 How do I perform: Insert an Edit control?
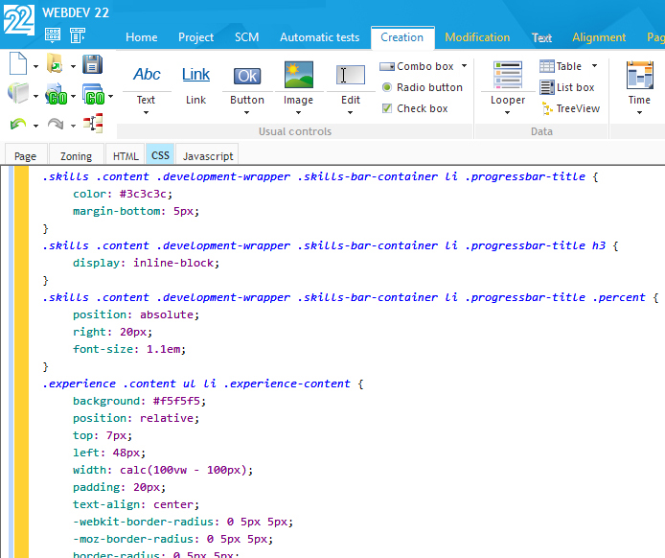coord(351,75)
